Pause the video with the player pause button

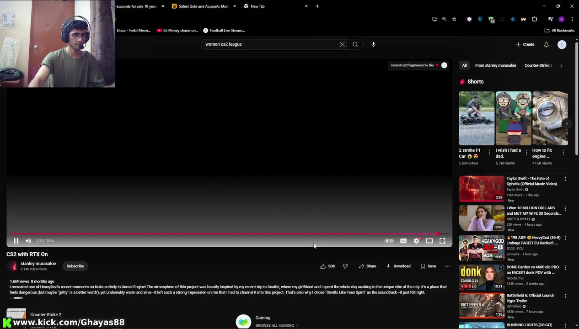click(x=16, y=241)
